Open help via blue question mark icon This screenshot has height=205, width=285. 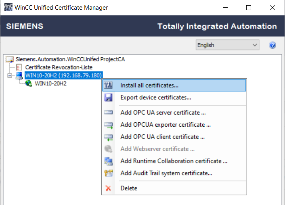[x=272, y=45]
